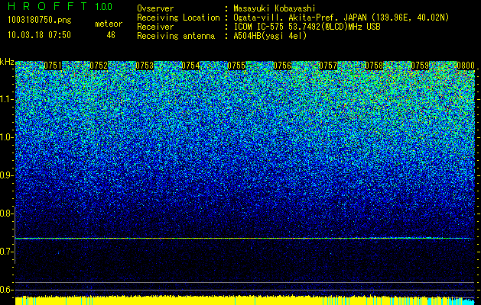
Task: Click the "Receiving antenna" label
Action: tap(176, 36)
